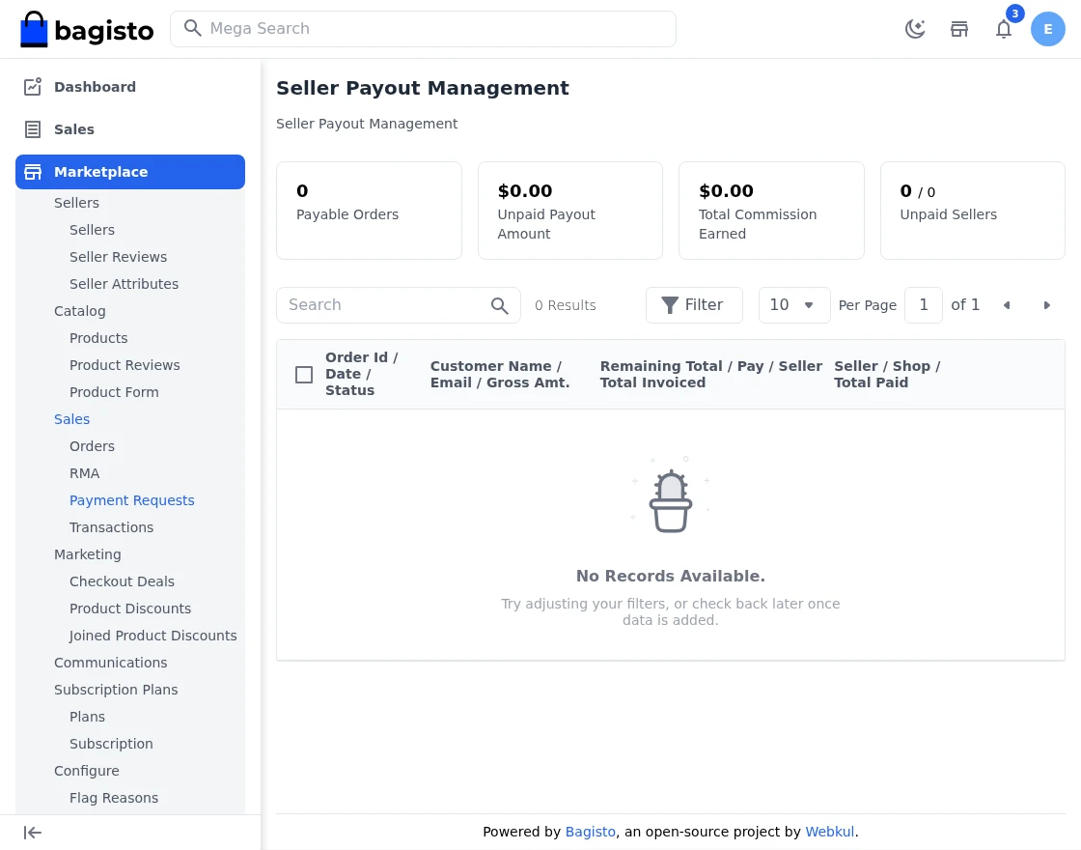The width and height of the screenshot is (1081, 850).
Task: Open Flag Reasons
Action: [x=114, y=798]
